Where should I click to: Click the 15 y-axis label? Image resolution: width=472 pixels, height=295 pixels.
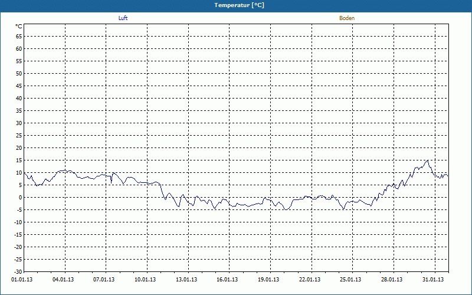tap(19, 160)
